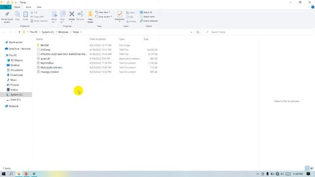Switch to the Home ribbon tab
The width and height of the screenshot is (315, 177).
pos(17,7)
